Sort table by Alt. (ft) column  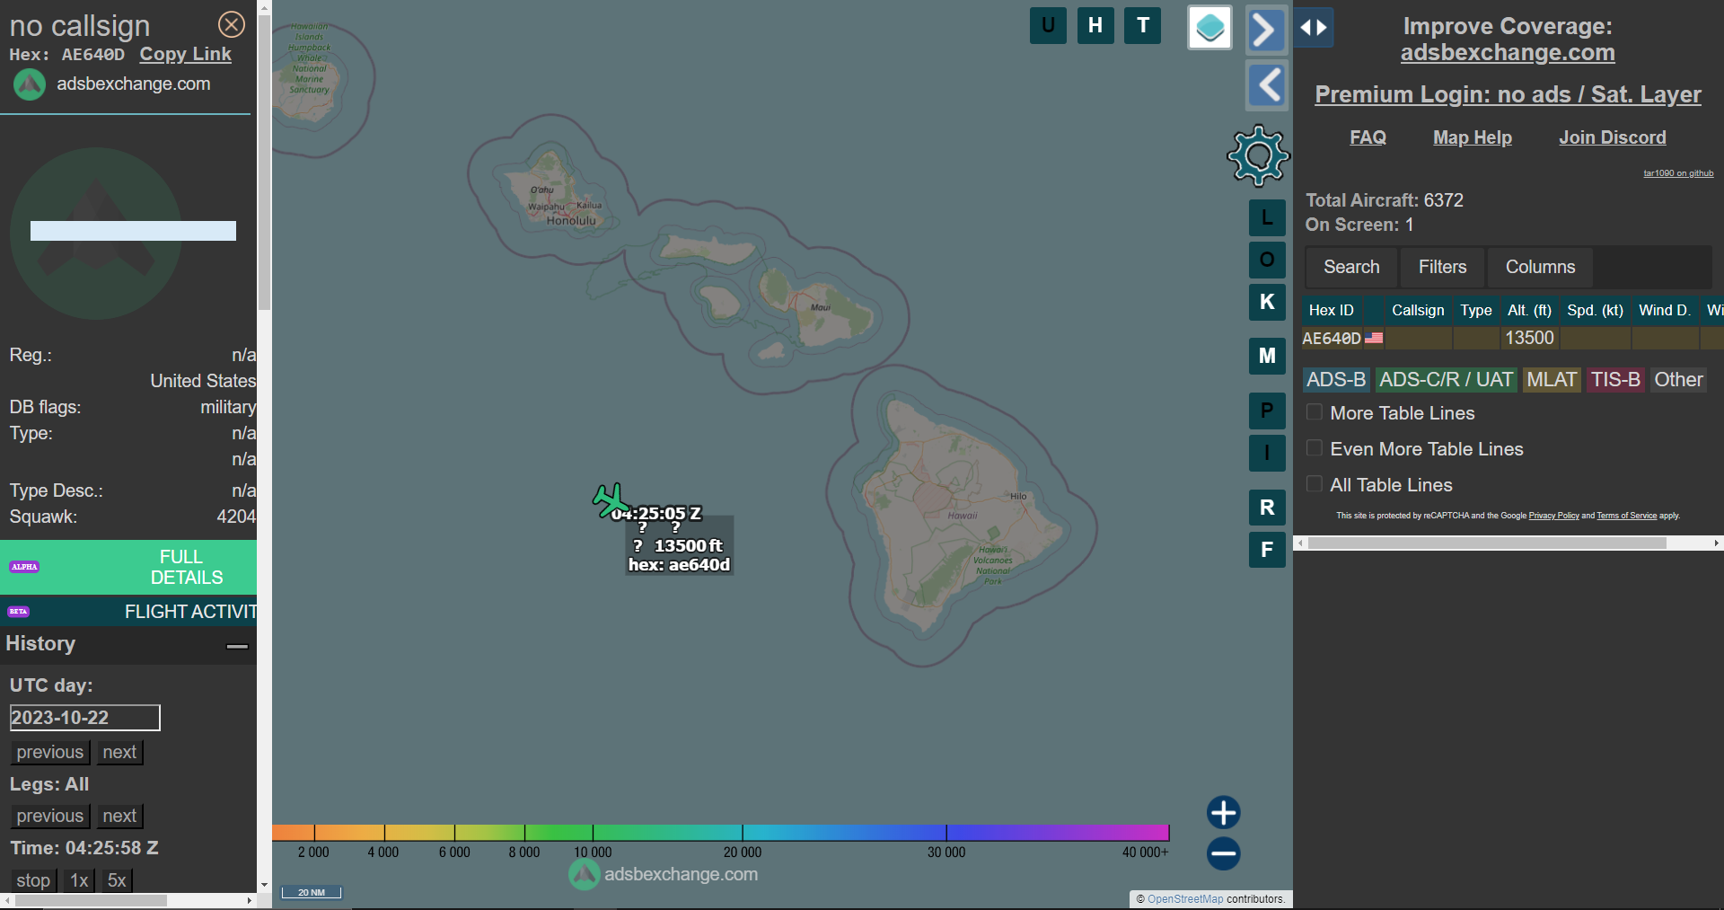pyautogui.click(x=1529, y=310)
